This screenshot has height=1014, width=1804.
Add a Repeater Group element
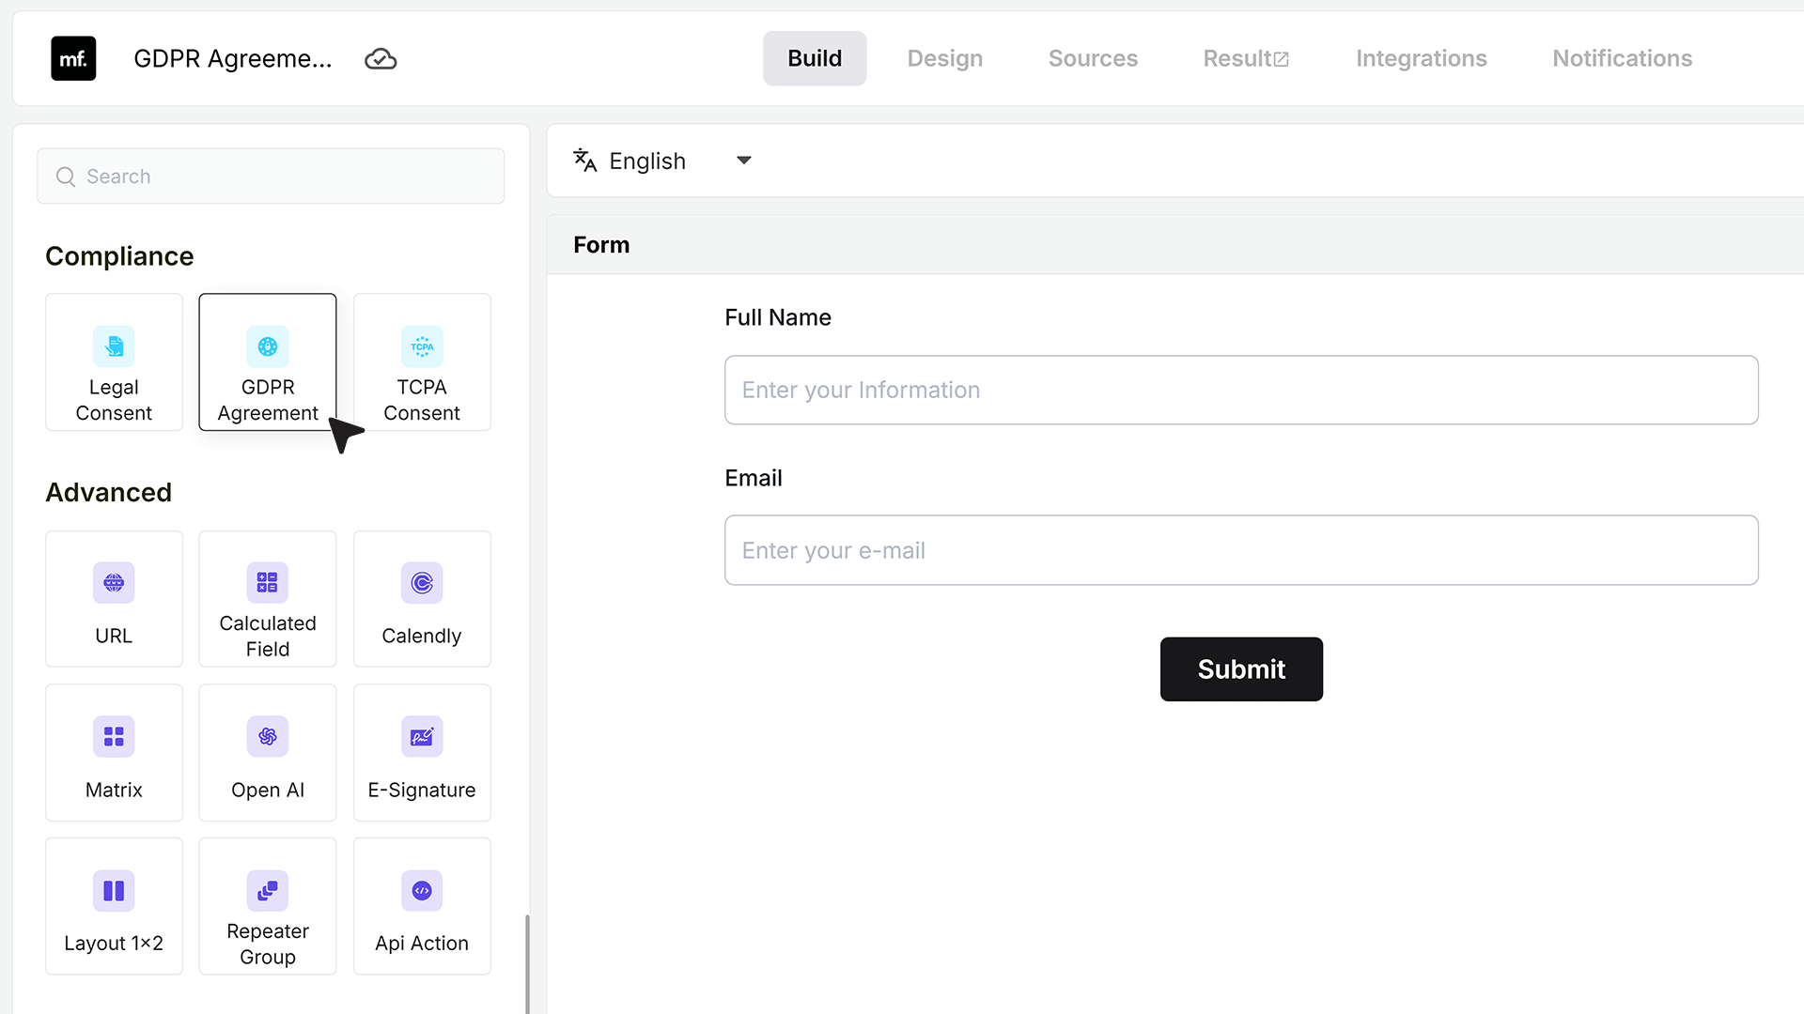[268, 906]
